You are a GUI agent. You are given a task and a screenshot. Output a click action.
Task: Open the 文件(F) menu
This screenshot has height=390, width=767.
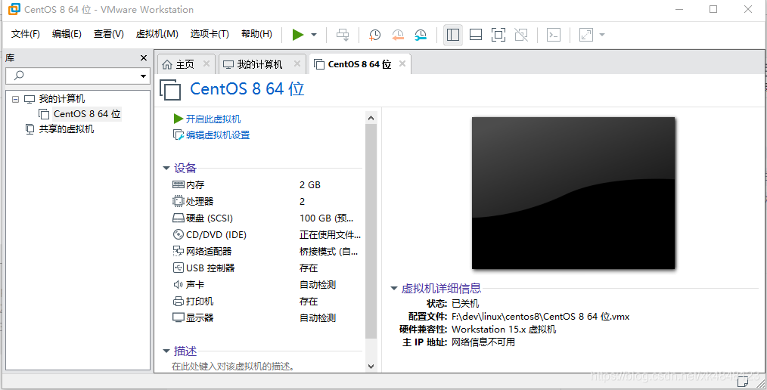point(26,34)
